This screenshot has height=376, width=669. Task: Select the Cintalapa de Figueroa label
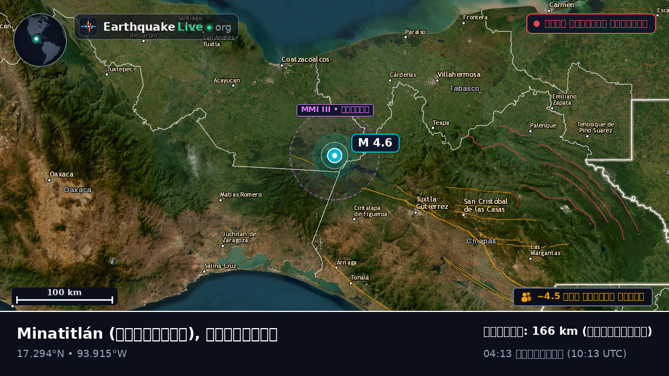pyautogui.click(x=371, y=211)
